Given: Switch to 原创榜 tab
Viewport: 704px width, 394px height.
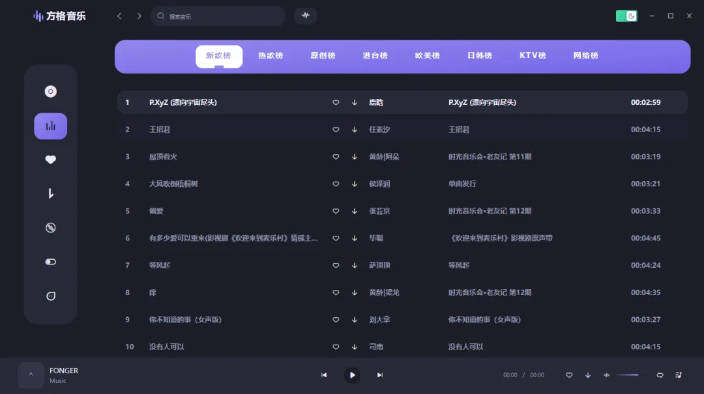Looking at the screenshot, I should click(x=323, y=55).
